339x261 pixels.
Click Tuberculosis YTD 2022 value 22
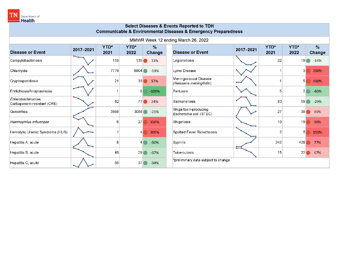[x=303, y=153]
